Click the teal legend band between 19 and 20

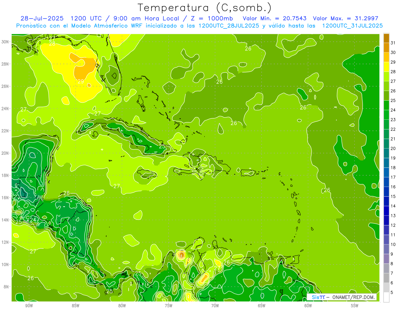386,153
